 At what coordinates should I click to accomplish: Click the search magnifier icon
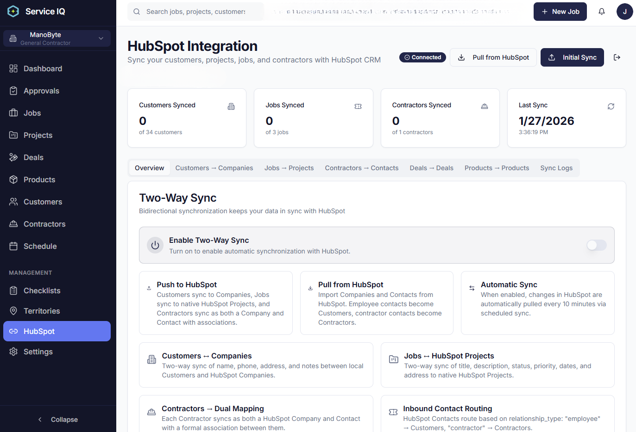137,12
